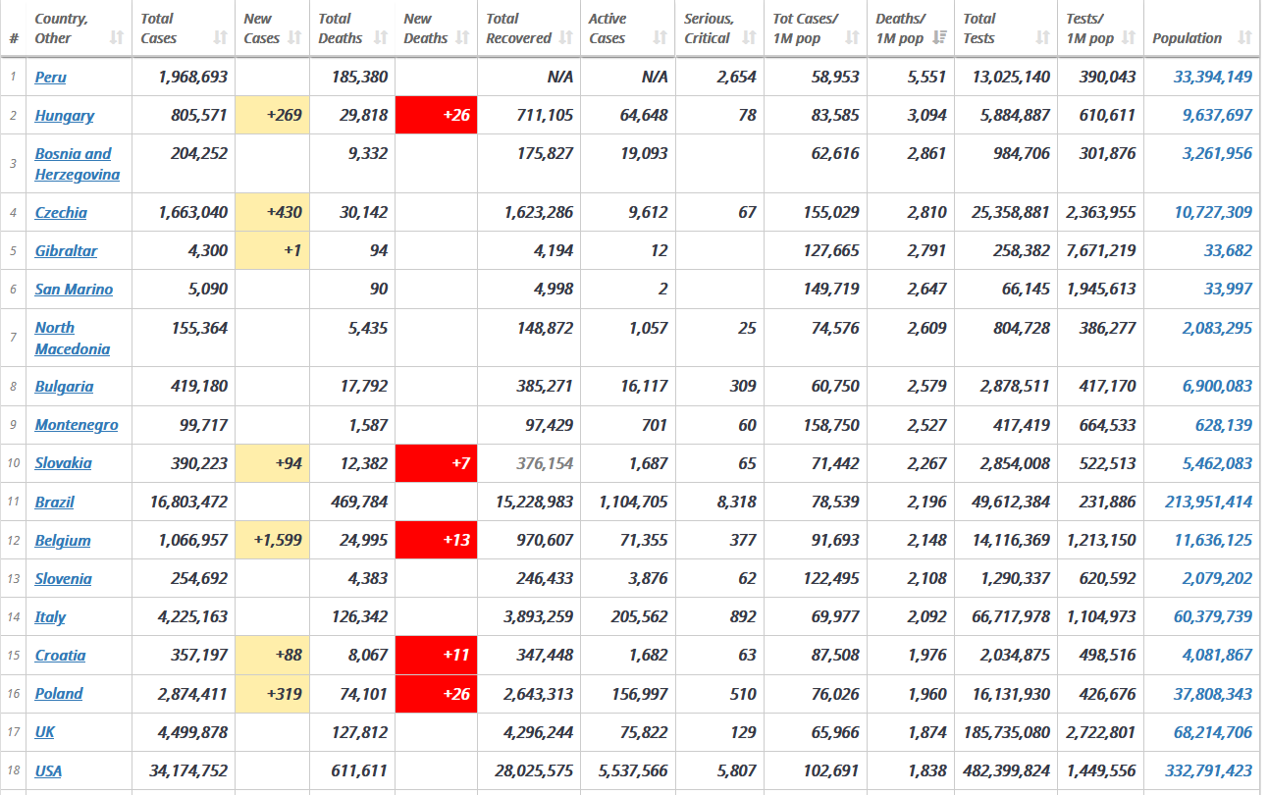The image size is (1268, 795).
Task: Click the Serious, Critical sort arrows icon
Action: coord(749,38)
